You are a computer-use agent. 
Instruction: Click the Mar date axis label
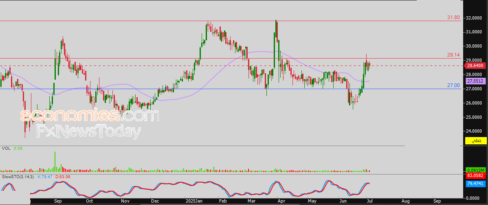(251, 201)
